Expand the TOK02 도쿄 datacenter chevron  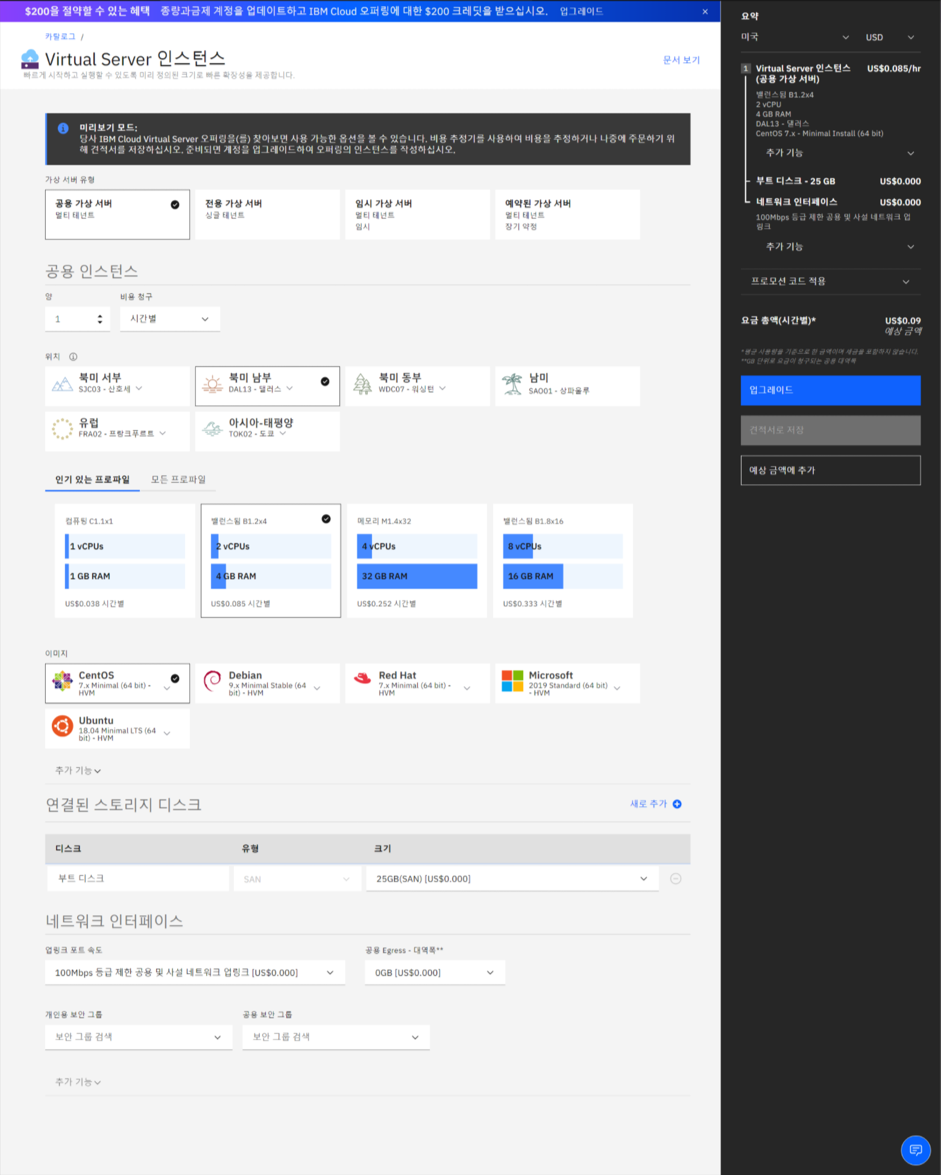click(283, 433)
